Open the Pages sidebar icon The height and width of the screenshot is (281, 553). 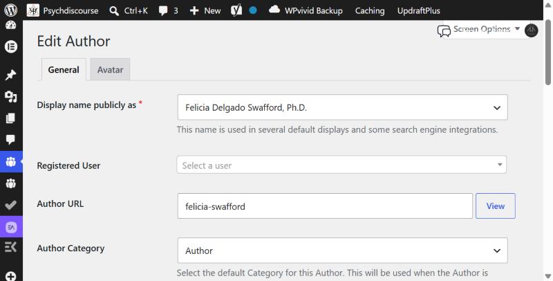click(x=10, y=118)
